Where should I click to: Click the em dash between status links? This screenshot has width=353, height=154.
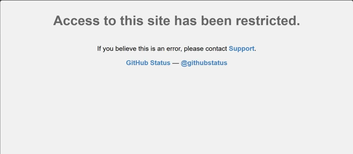[x=176, y=63]
